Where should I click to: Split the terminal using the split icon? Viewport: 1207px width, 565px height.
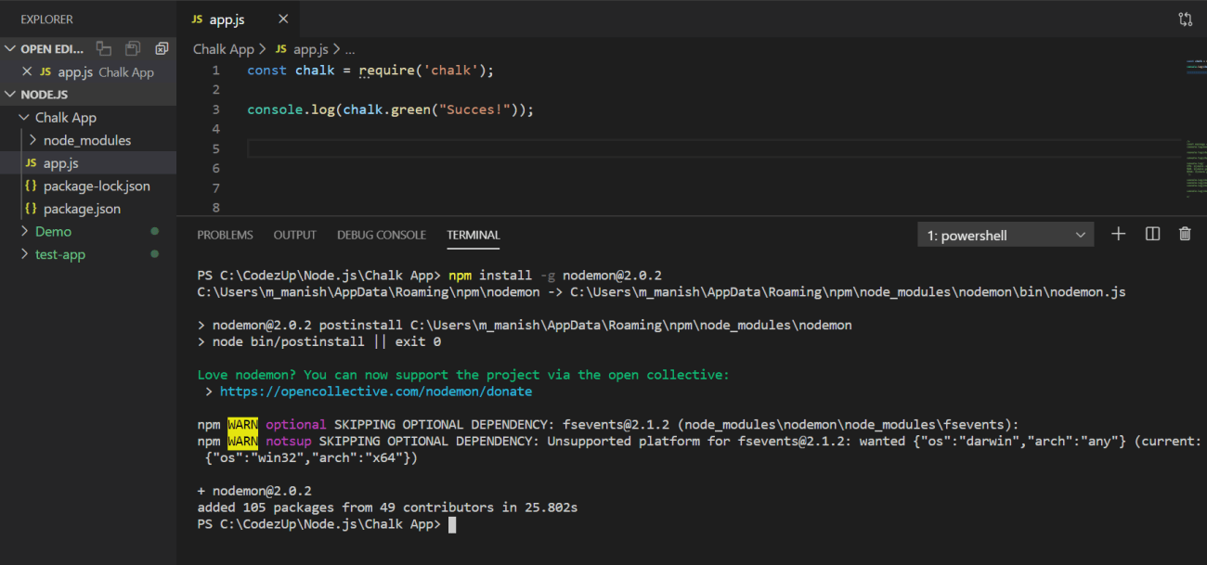click(x=1152, y=234)
